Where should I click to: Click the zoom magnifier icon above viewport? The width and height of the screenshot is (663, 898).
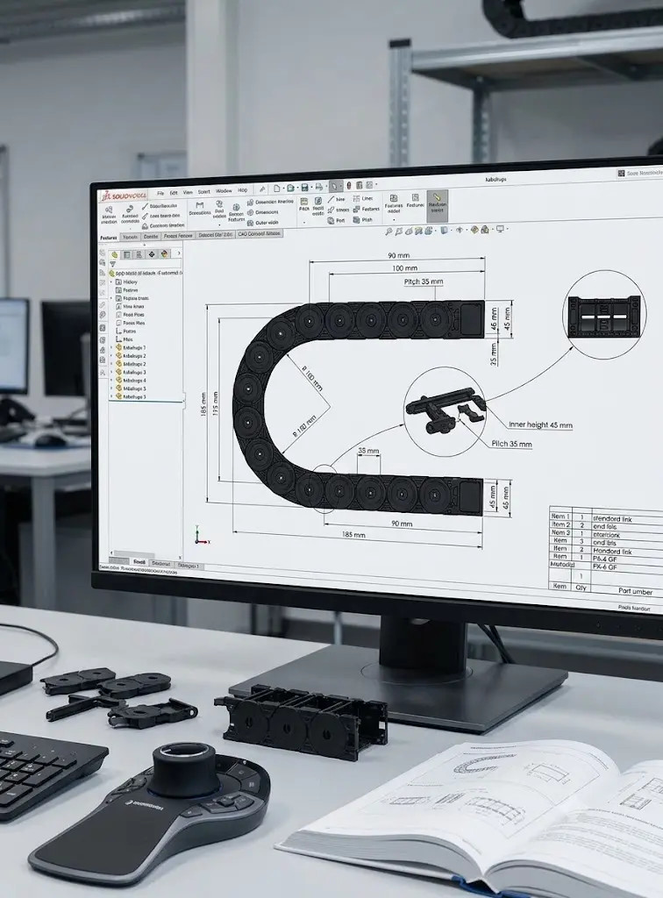coord(389,232)
